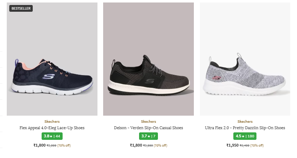This screenshot has height=158, width=297.
Task: Click Skechers brand above Flex Appeal title
Action: (52, 121)
